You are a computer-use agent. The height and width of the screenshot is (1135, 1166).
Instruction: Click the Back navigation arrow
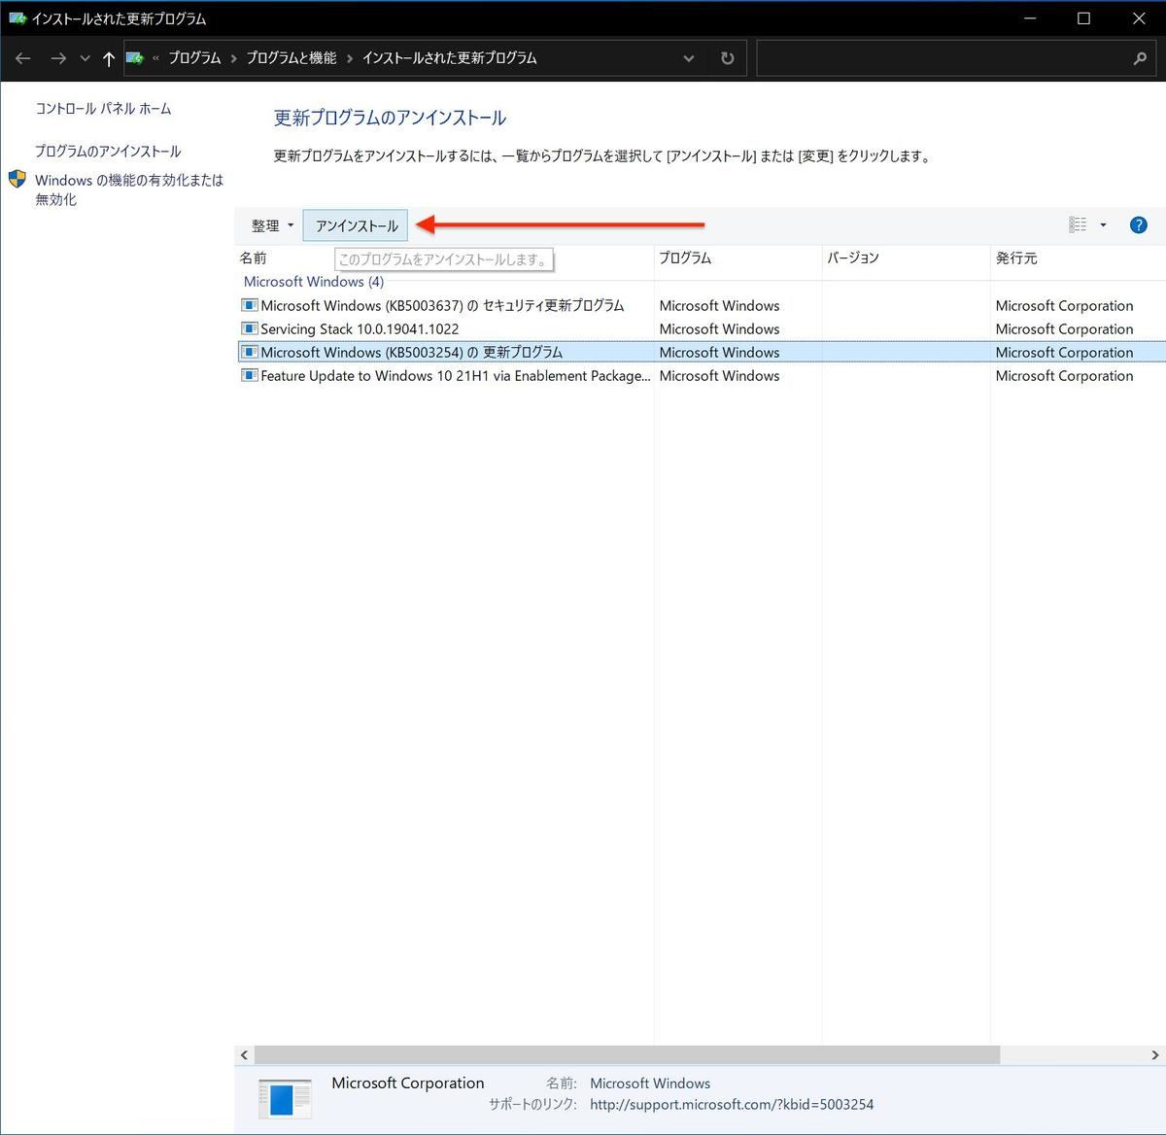(23, 58)
